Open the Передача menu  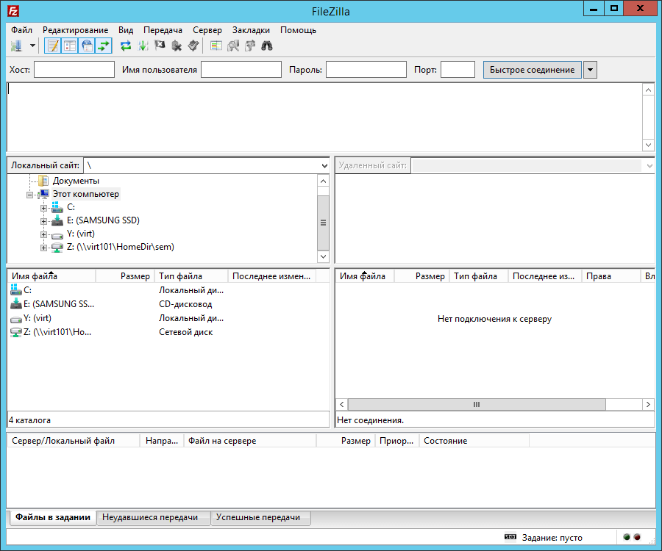[x=163, y=30]
